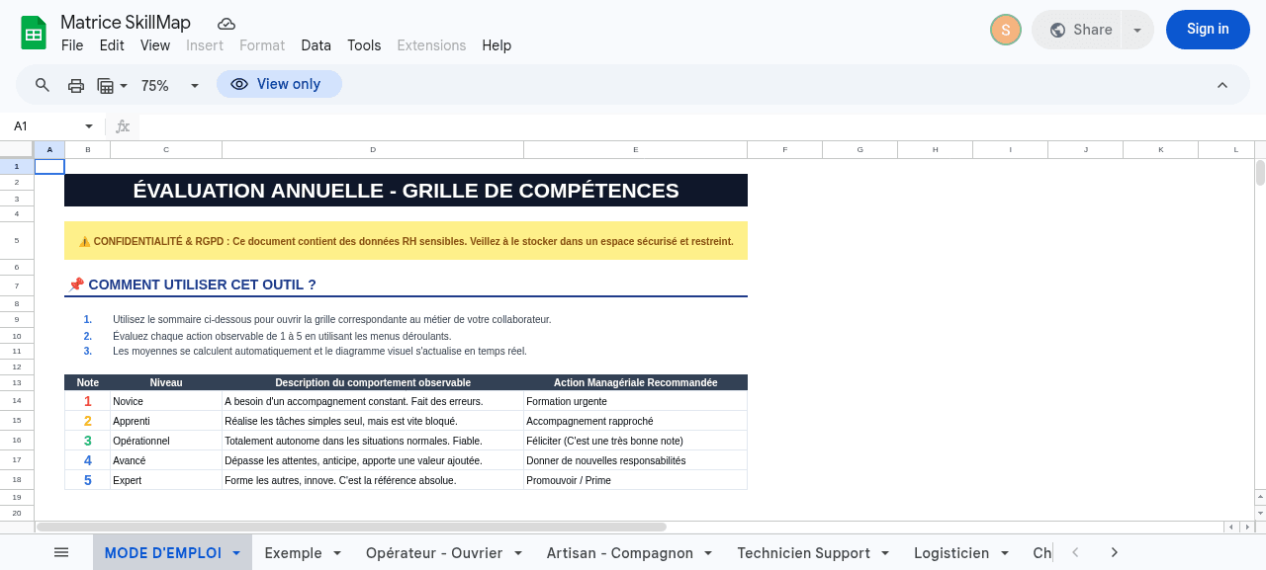Click the orange S account avatar
This screenshot has width=1266, height=570.
[1005, 30]
